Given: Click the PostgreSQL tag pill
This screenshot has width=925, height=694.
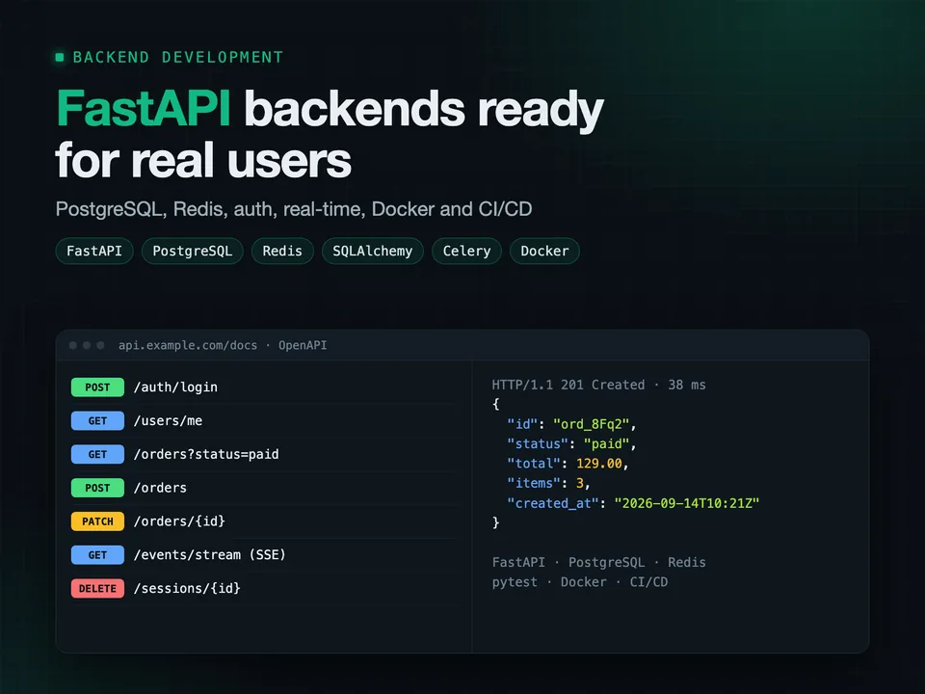Looking at the screenshot, I should pyautogui.click(x=193, y=251).
